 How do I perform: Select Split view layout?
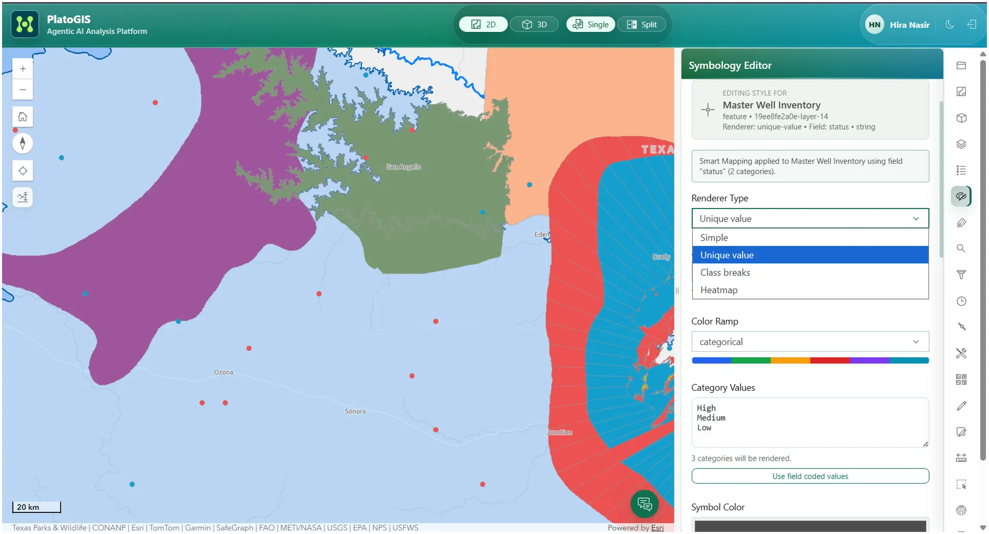641,24
